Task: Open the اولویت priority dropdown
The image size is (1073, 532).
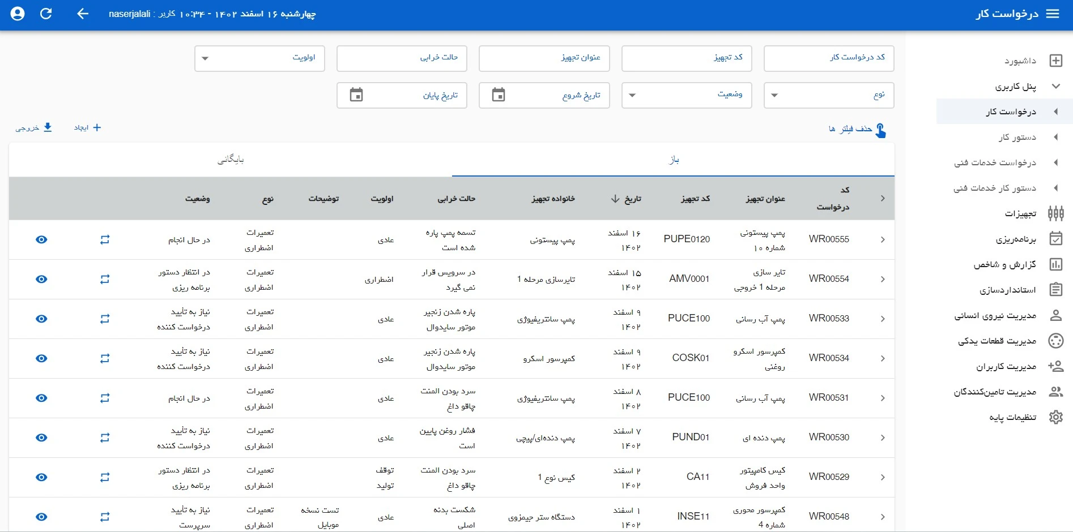Action: pos(259,58)
